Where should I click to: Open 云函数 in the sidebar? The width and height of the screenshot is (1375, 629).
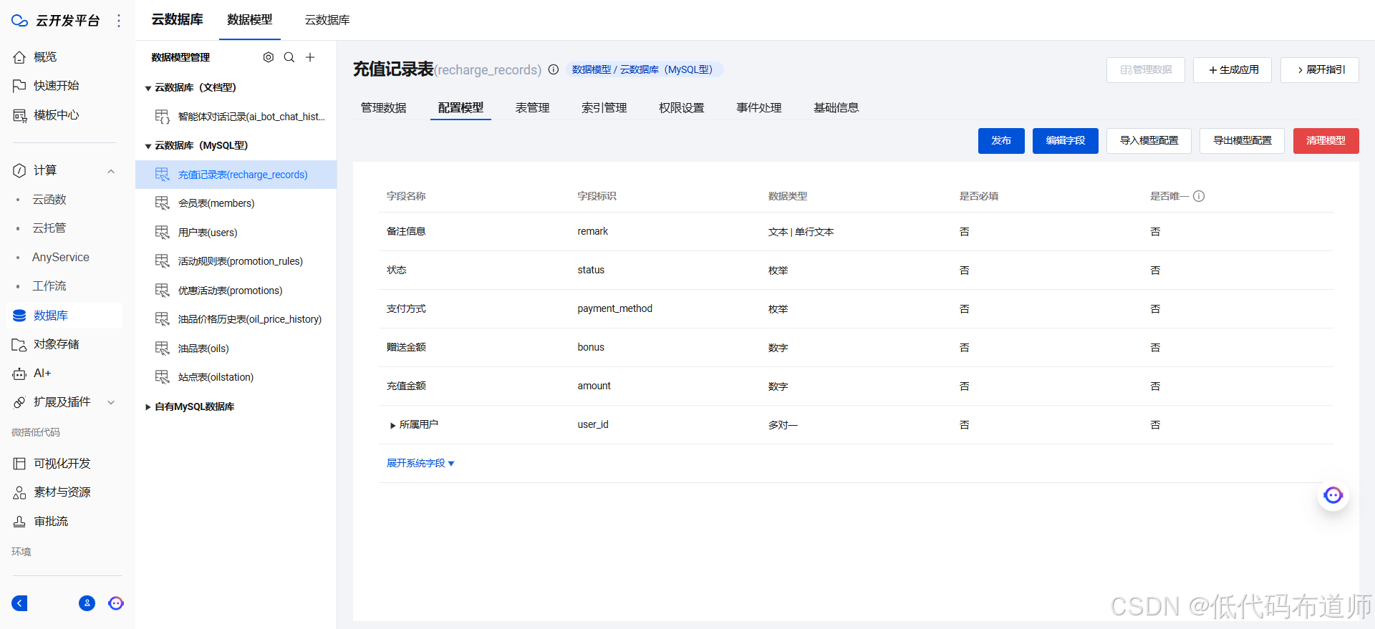pos(49,200)
